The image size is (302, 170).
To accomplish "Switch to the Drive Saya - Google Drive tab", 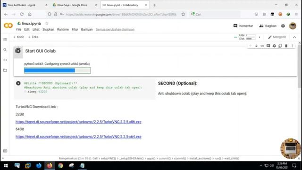I will 75,5.
